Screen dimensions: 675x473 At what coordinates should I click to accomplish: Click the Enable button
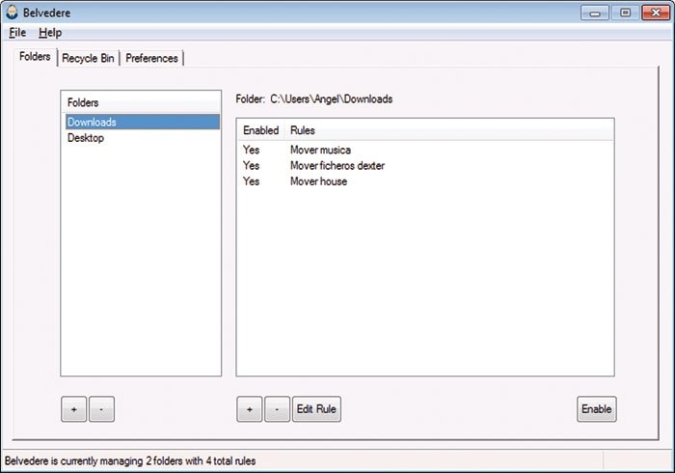click(596, 409)
